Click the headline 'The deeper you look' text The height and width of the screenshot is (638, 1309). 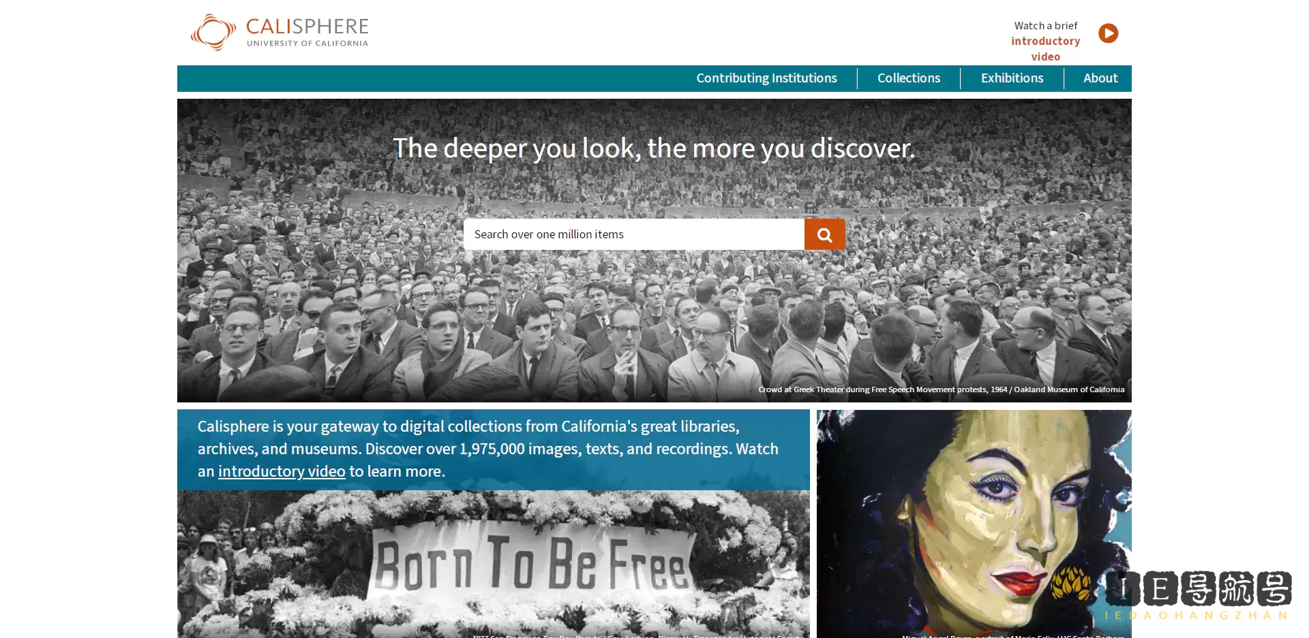point(654,148)
